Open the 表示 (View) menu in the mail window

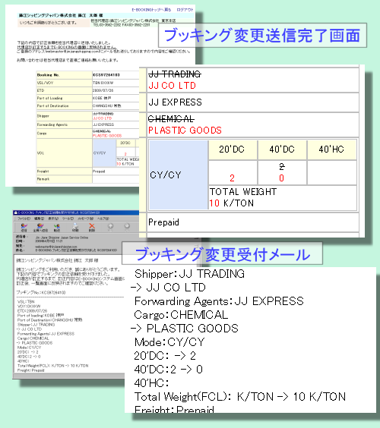(53, 219)
